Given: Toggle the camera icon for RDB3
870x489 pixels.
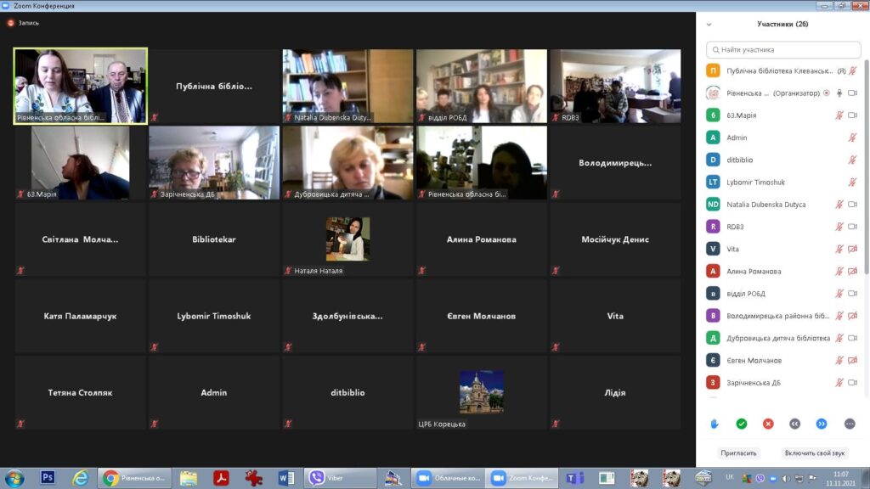Looking at the screenshot, I should click(x=852, y=227).
